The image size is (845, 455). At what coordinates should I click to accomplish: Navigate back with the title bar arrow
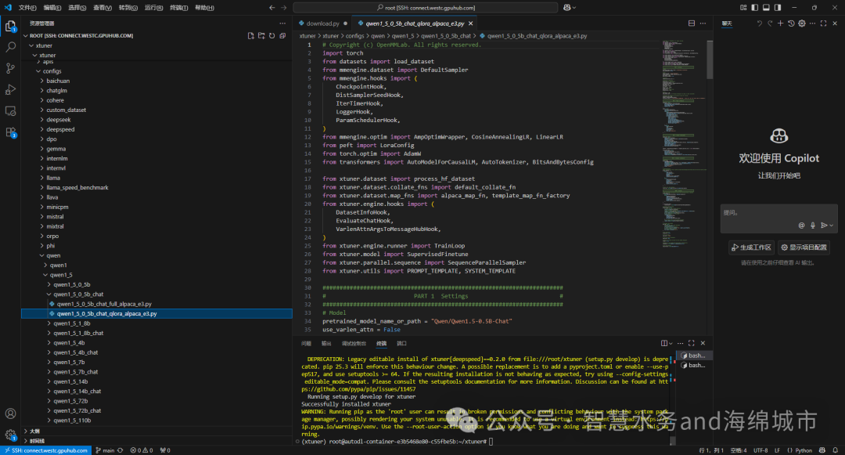coord(271,8)
